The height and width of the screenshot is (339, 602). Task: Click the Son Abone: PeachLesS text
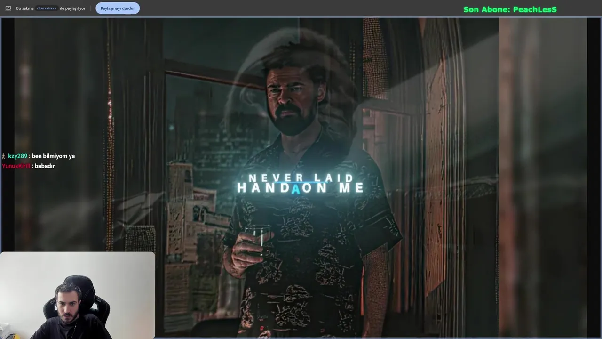pyautogui.click(x=510, y=9)
